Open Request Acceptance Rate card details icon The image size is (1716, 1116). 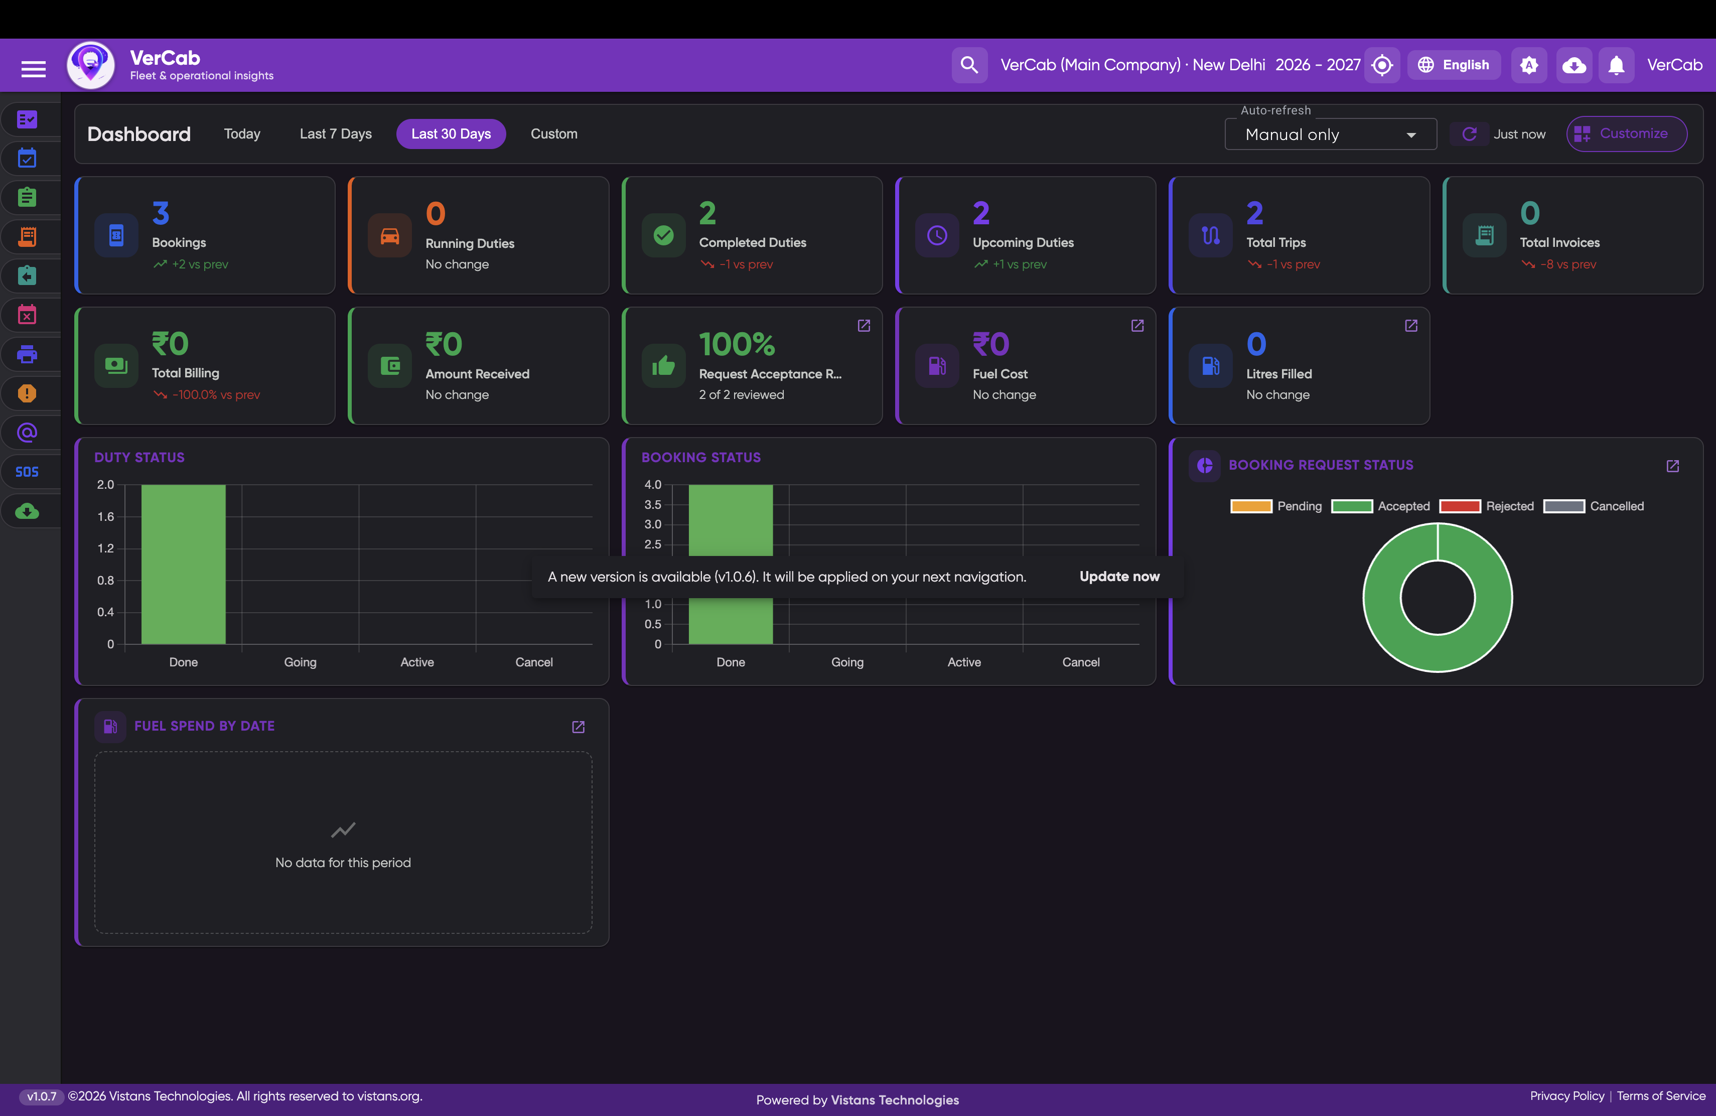pos(863,326)
